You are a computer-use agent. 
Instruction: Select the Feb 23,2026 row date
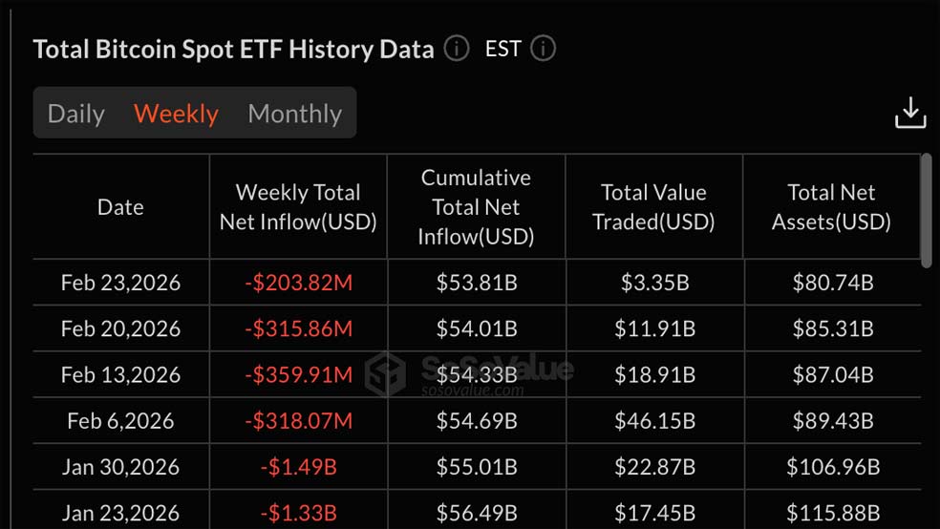pyautogui.click(x=120, y=283)
